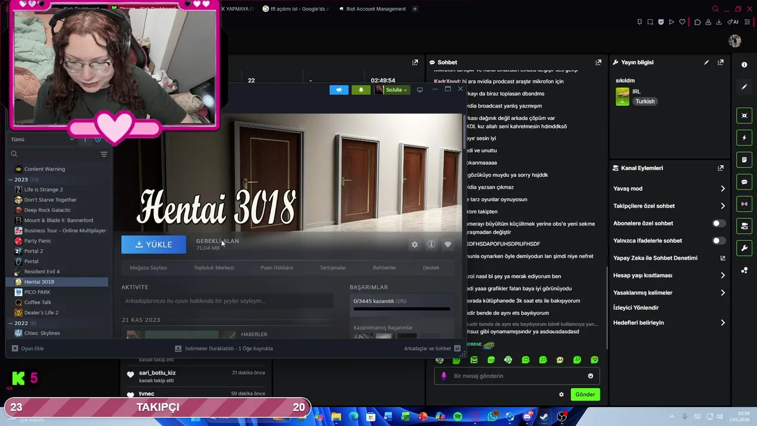
Task: Open the Destek tab
Action: pos(431,267)
